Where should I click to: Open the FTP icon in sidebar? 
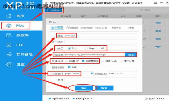tap(9, 45)
